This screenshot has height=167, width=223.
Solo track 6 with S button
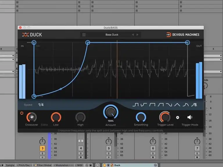153,153
